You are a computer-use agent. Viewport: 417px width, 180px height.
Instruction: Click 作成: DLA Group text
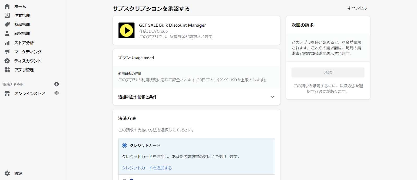[x=153, y=31]
